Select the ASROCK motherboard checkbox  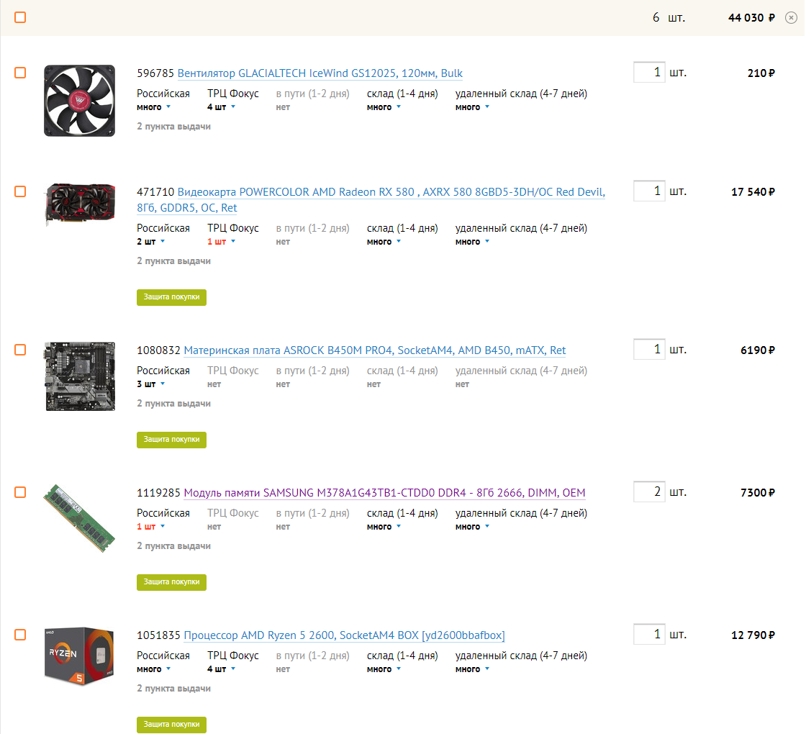coord(20,350)
